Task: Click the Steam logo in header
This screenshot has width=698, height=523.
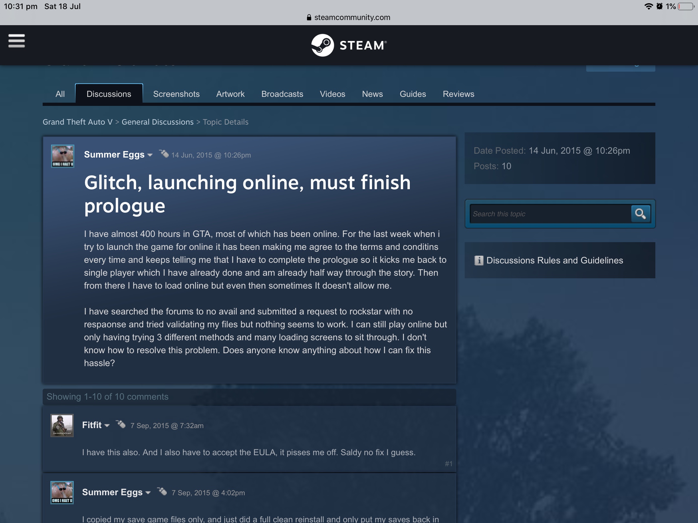Action: pos(349,45)
